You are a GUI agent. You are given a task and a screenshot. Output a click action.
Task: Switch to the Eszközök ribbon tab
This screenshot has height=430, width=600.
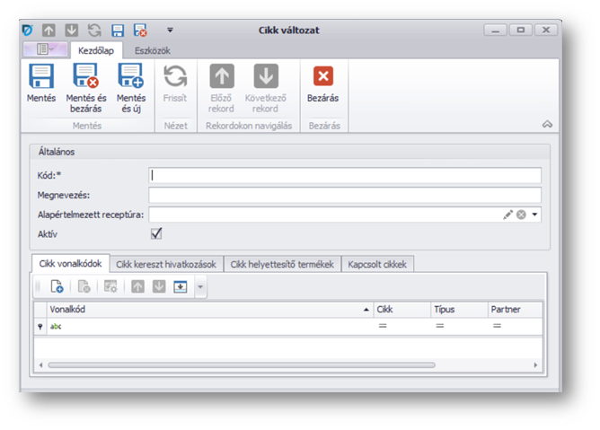click(152, 51)
